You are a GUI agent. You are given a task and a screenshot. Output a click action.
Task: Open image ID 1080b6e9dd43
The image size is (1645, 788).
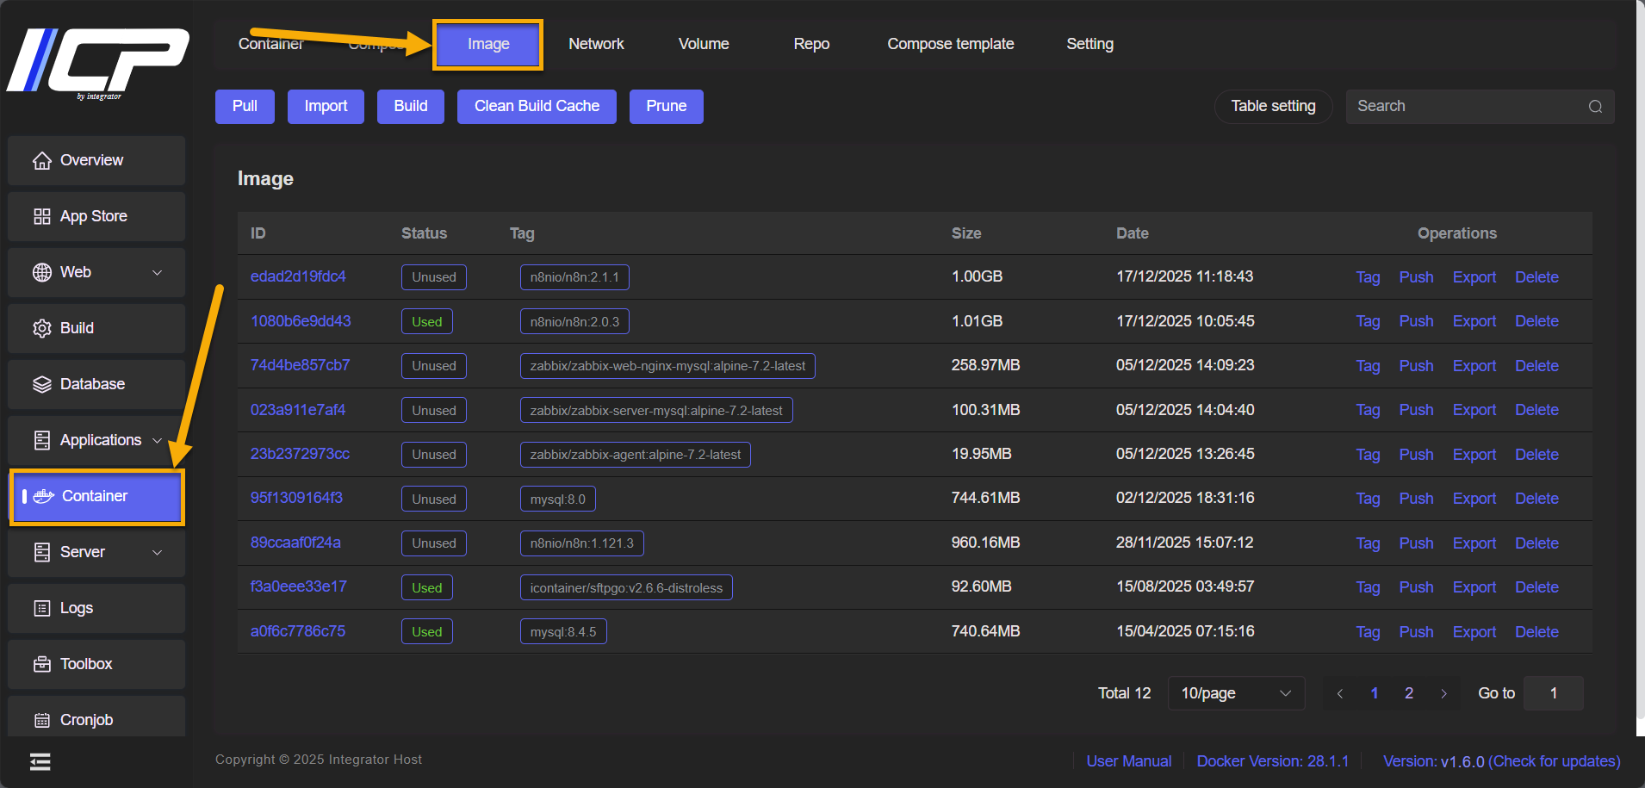pyautogui.click(x=301, y=321)
